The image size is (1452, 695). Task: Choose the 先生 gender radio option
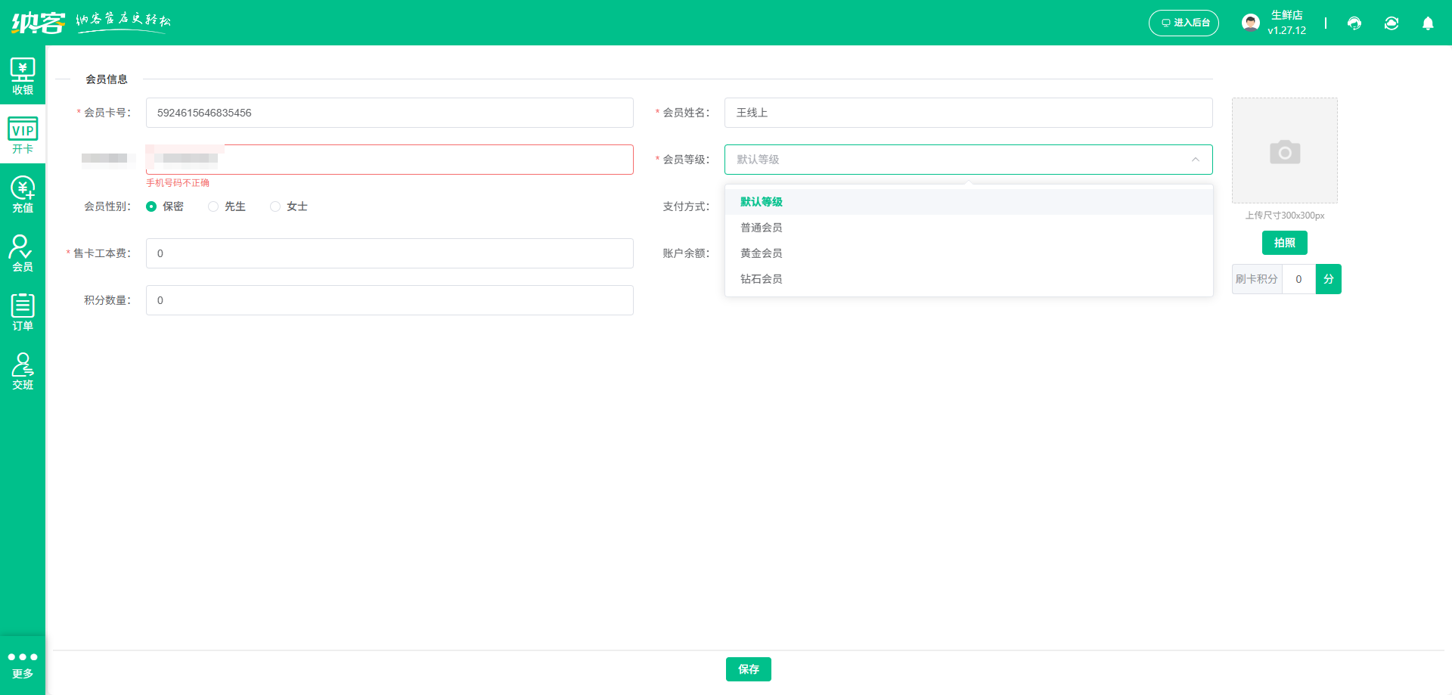click(213, 206)
